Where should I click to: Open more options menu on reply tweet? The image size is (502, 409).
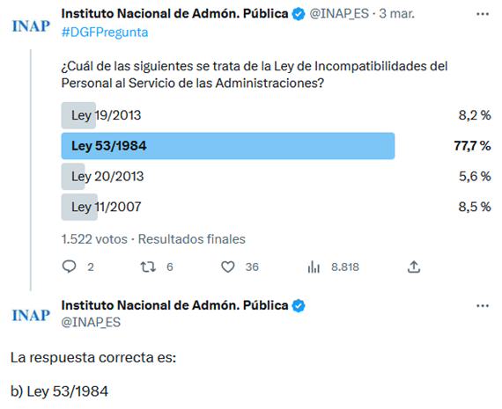pos(483,306)
